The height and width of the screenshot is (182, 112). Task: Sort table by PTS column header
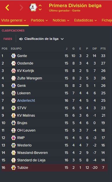pyautogui.click(x=103, y=49)
